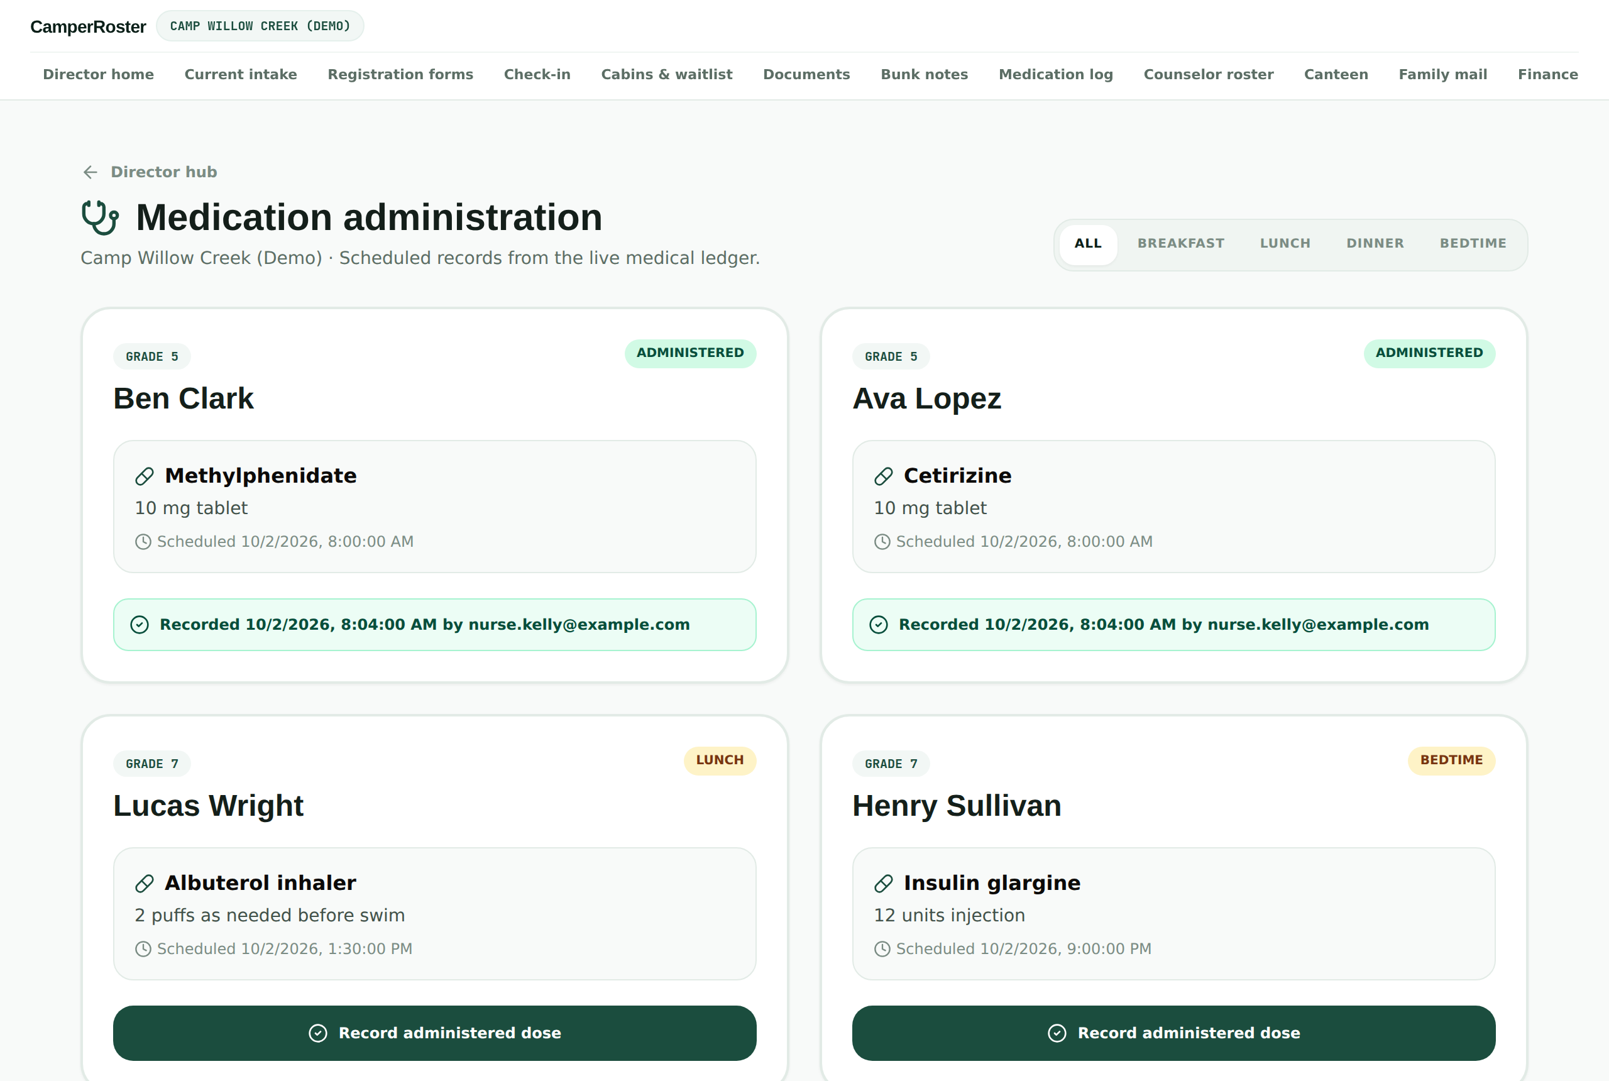Viewport: 1609px width, 1081px height.
Task: Filter medications to BEDTIME in the period selector
Action: [1473, 244]
